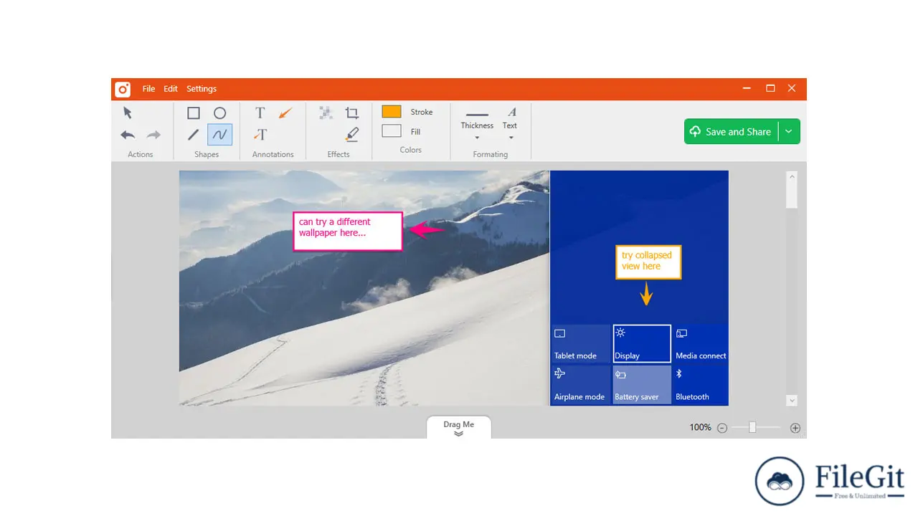The height and width of the screenshot is (516, 918).
Task: Select the arrow annotation tool
Action: click(285, 113)
